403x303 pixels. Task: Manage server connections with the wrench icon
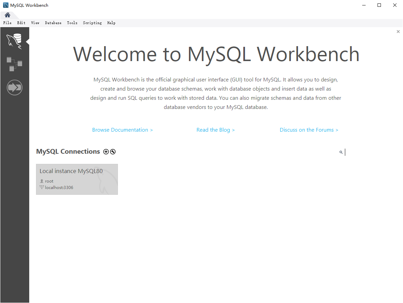[x=113, y=152]
